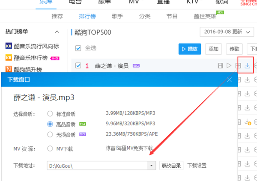The width and height of the screenshot is (257, 181).
Task: Click the SQ badge next to 薛之谦 - 演员
Action: point(136,66)
